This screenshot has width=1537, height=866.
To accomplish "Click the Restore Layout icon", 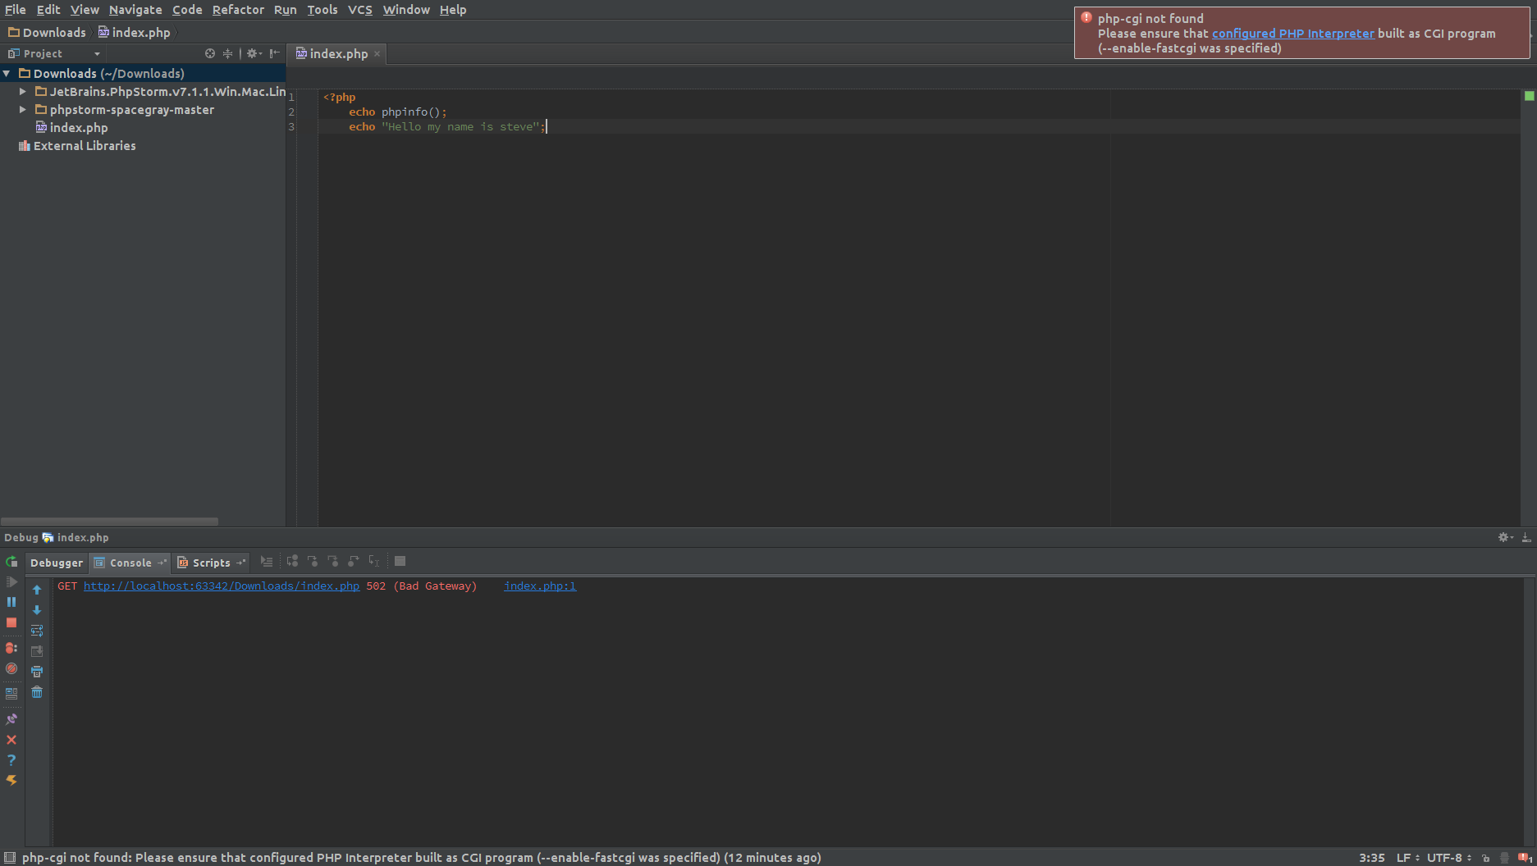I will coord(11,693).
